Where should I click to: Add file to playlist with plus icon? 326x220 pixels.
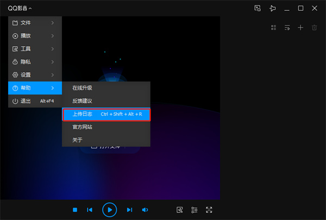(300, 28)
